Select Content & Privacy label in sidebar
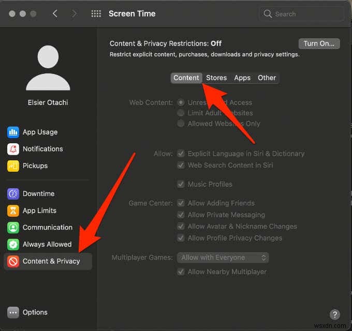Viewport: 352px width, 331px height. coord(51,261)
